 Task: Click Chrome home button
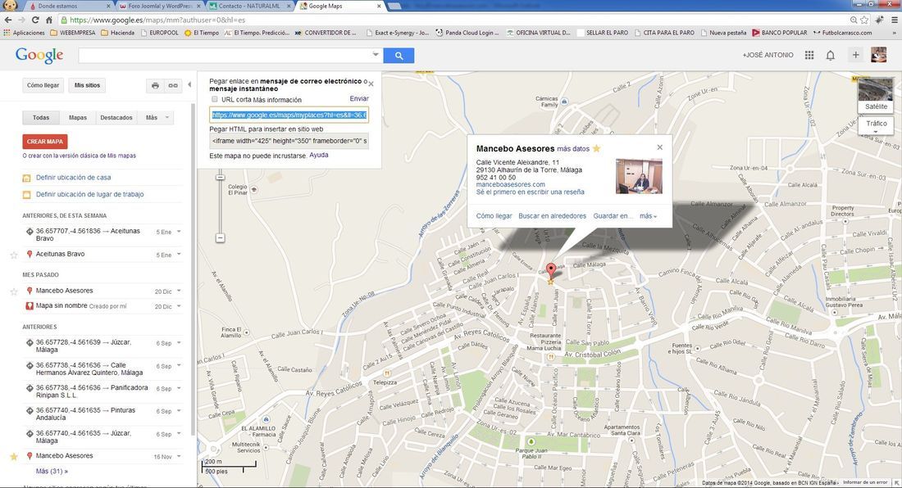(x=49, y=20)
